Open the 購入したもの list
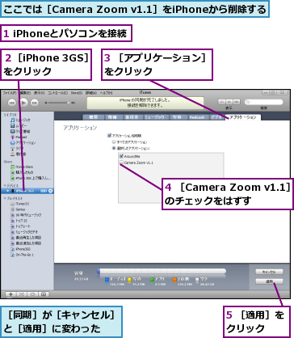The height and width of the screenshot is (338, 294). pos(22,172)
